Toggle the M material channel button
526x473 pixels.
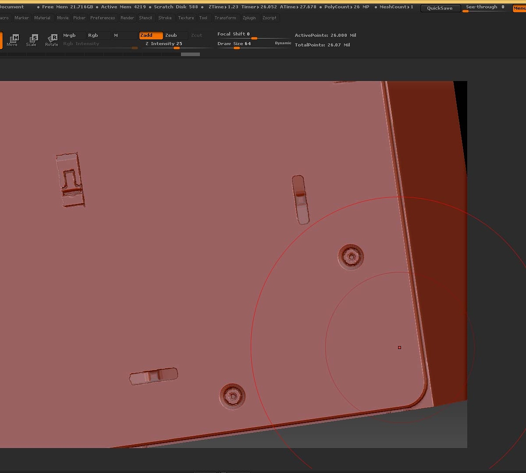(124, 35)
